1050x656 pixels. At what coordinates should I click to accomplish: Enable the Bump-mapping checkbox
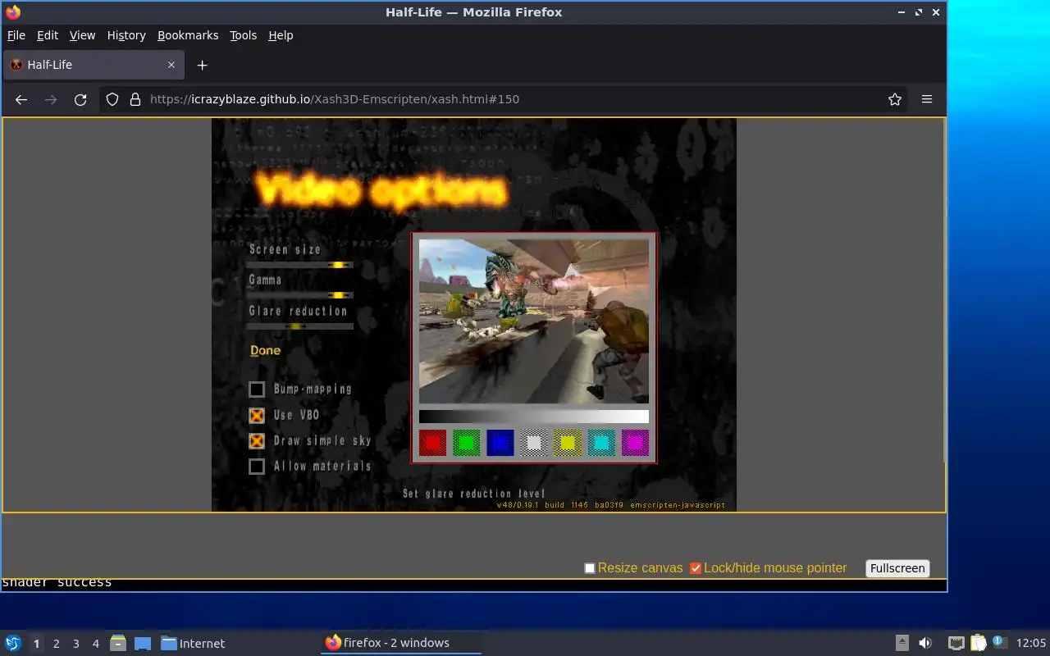pyautogui.click(x=257, y=389)
